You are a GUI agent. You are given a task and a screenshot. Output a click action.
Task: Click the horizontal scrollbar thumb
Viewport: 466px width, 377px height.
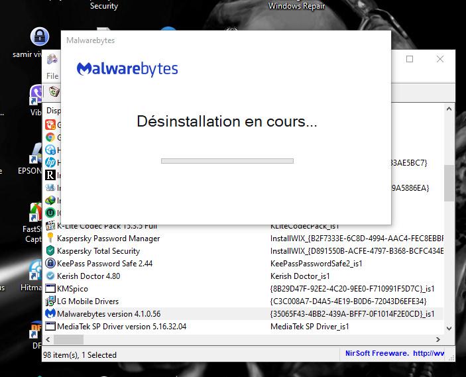68,339
